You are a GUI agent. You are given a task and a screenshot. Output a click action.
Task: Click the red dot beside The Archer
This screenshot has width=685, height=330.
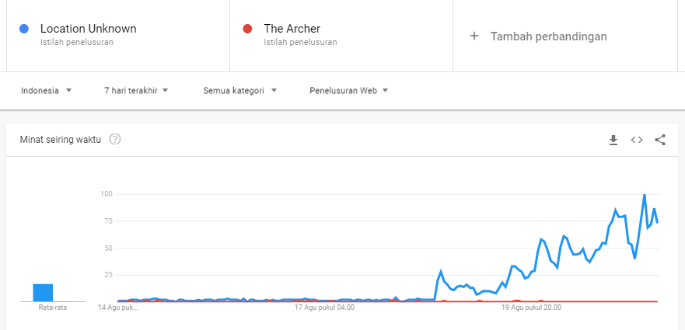[x=248, y=29]
